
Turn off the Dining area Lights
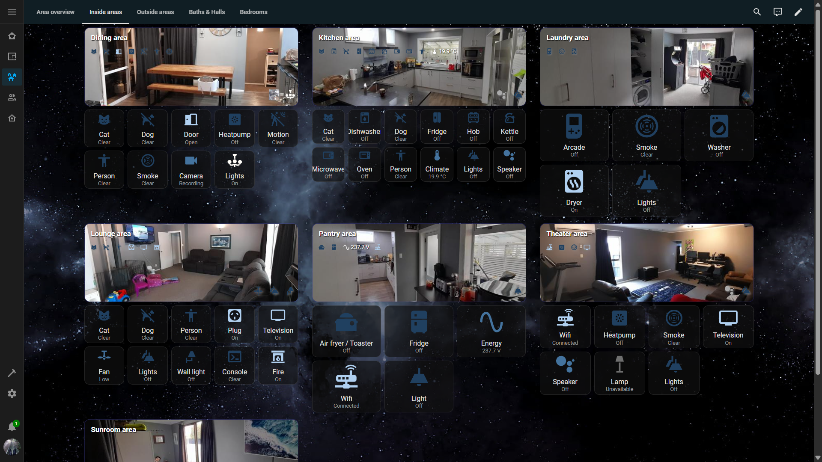pos(234,169)
